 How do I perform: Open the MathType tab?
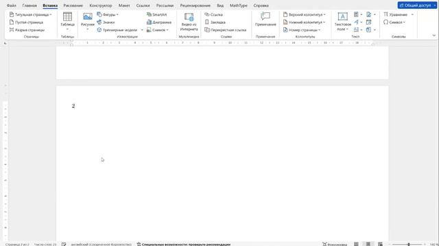click(238, 5)
